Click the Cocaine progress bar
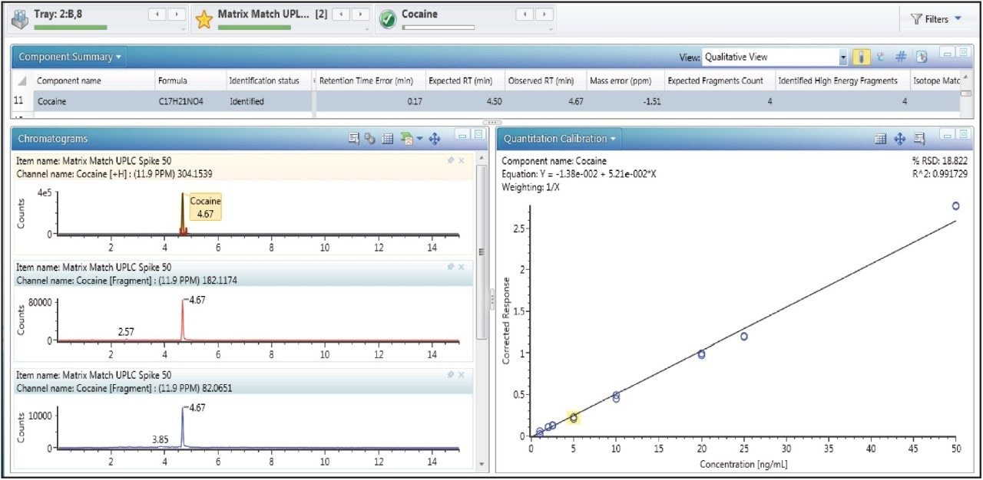The height and width of the screenshot is (480, 983). click(438, 28)
